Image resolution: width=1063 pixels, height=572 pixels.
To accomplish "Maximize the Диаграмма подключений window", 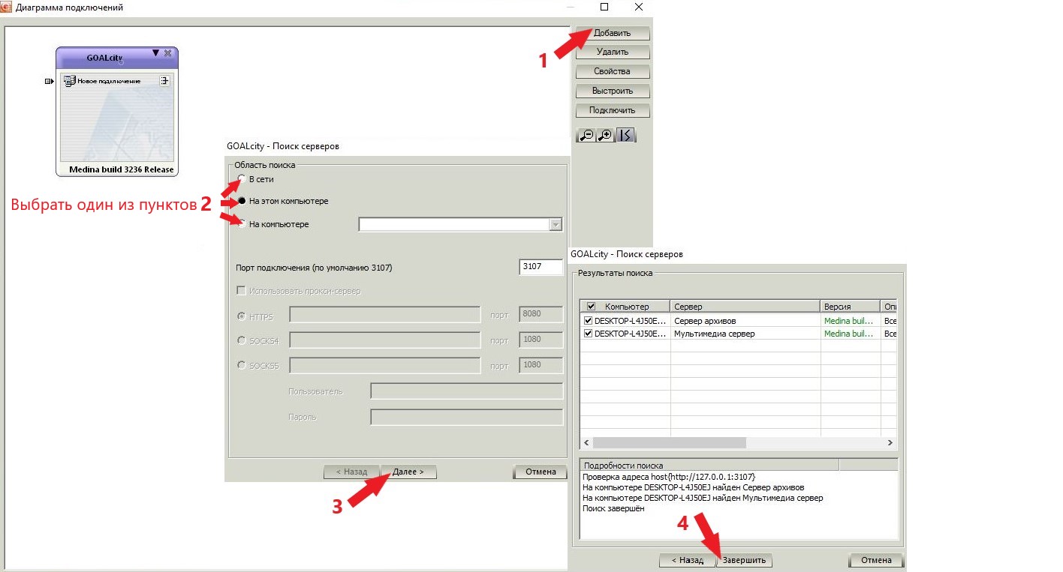I will (604, 7).
